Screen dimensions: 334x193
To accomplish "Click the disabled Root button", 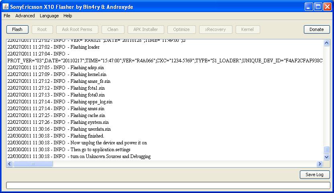I will point(42,29).
